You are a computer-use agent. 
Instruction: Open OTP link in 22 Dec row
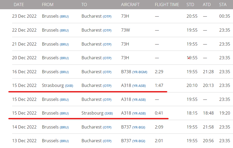point(107,30)
